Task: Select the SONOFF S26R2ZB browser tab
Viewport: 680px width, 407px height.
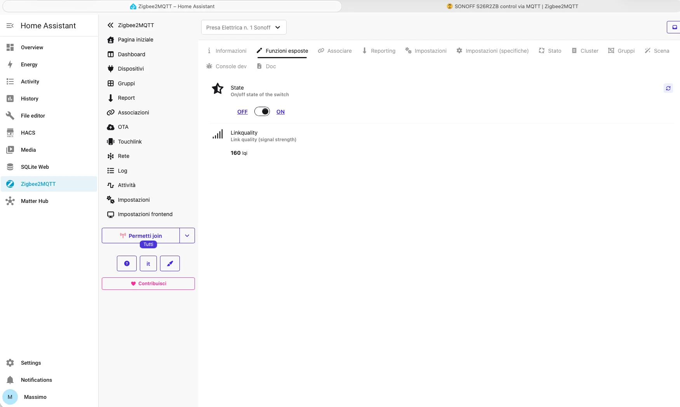Action: (x=512, y=6)
